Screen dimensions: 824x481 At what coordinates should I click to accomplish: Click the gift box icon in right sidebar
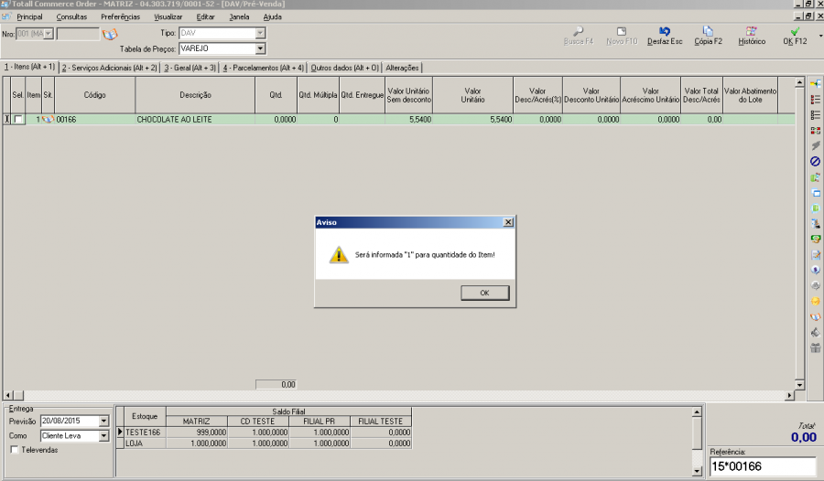(x=815, y=347)
